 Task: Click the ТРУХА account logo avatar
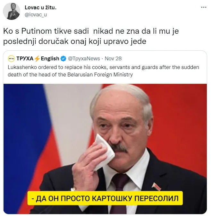(11, 58)
